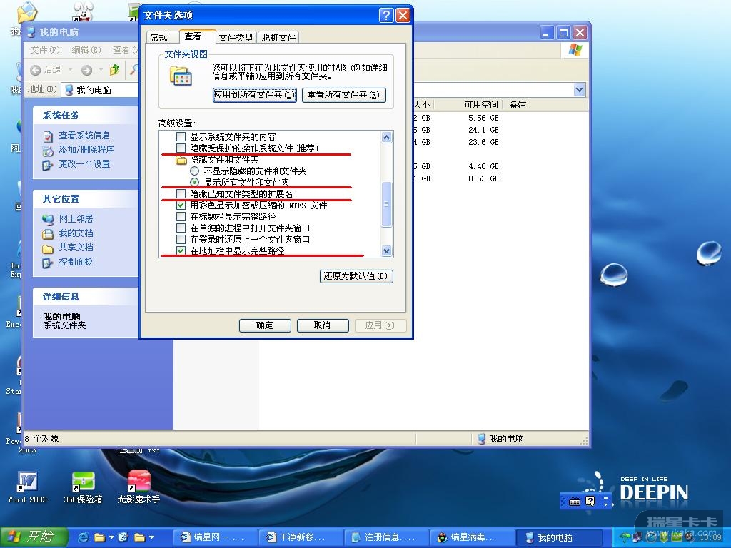Open the 文件(F) menu in My Computer
Viewport: 731px width, 548px height.
(45, 50)
